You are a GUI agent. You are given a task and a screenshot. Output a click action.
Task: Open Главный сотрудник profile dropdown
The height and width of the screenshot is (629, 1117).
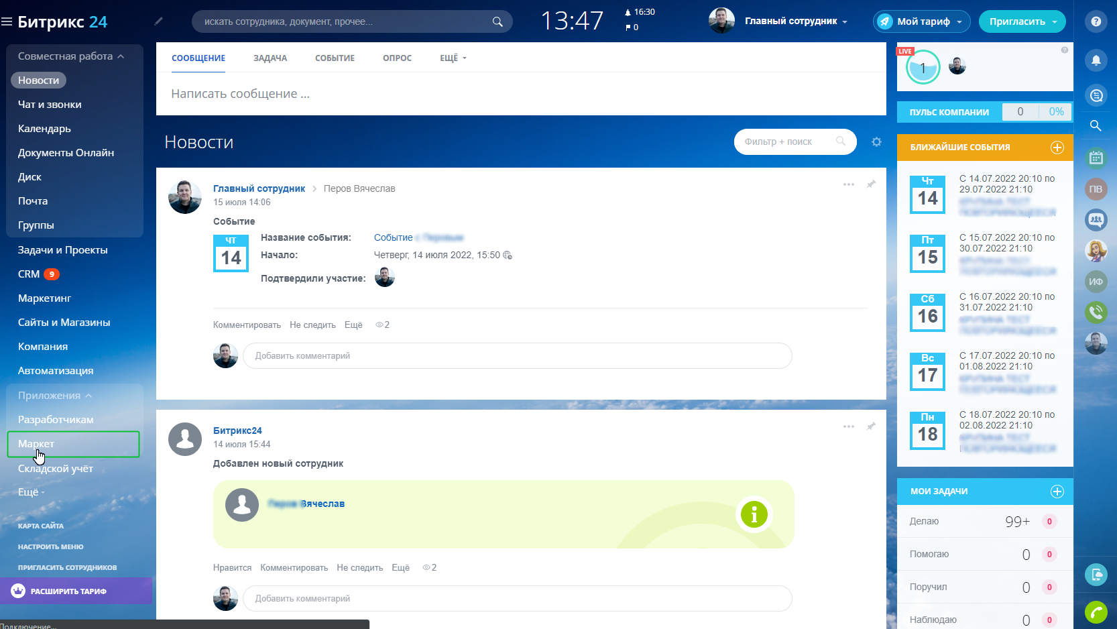796,21
